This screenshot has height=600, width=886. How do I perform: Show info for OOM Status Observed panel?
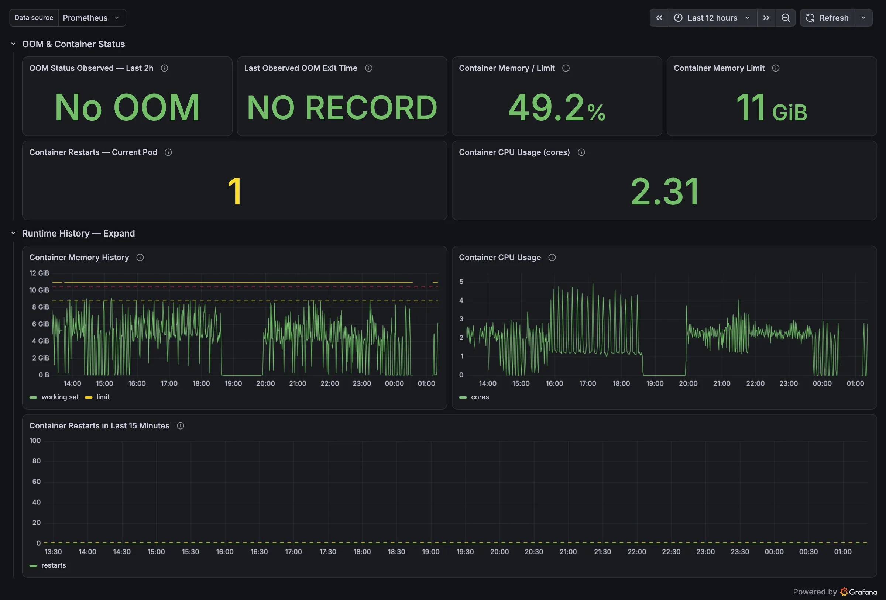point(164,68)
